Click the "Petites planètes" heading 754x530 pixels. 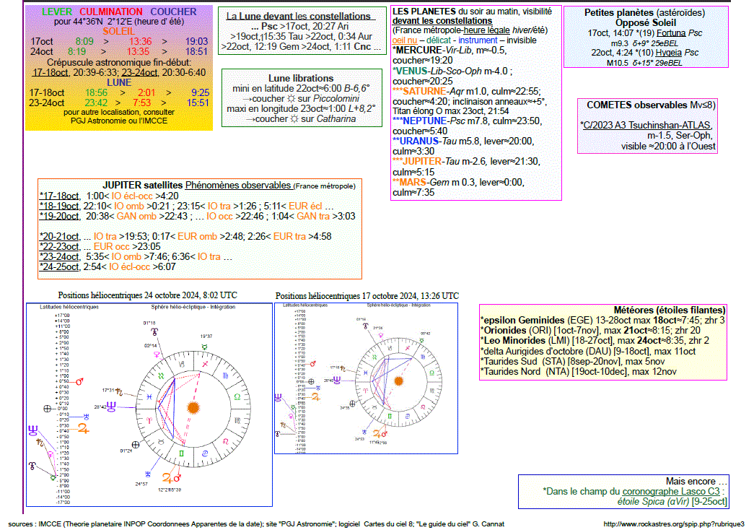619,12
